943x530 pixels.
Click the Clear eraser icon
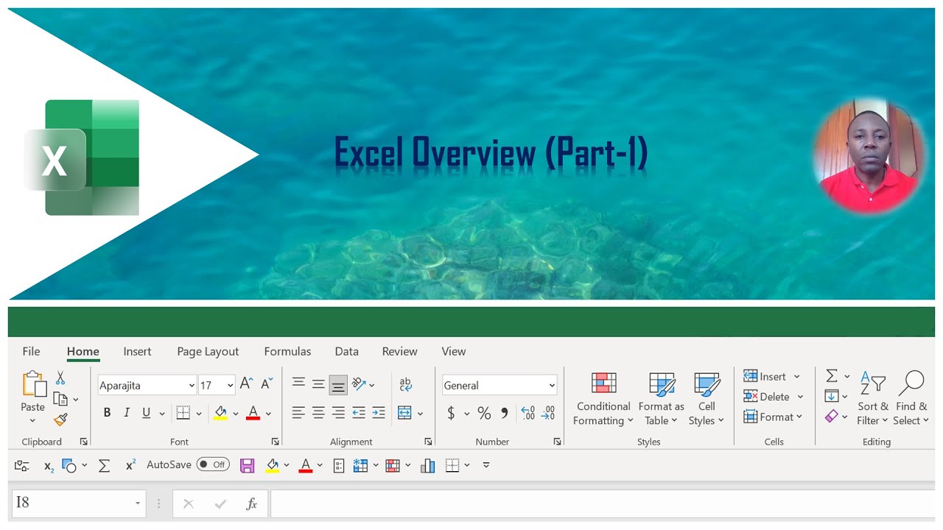832,416
